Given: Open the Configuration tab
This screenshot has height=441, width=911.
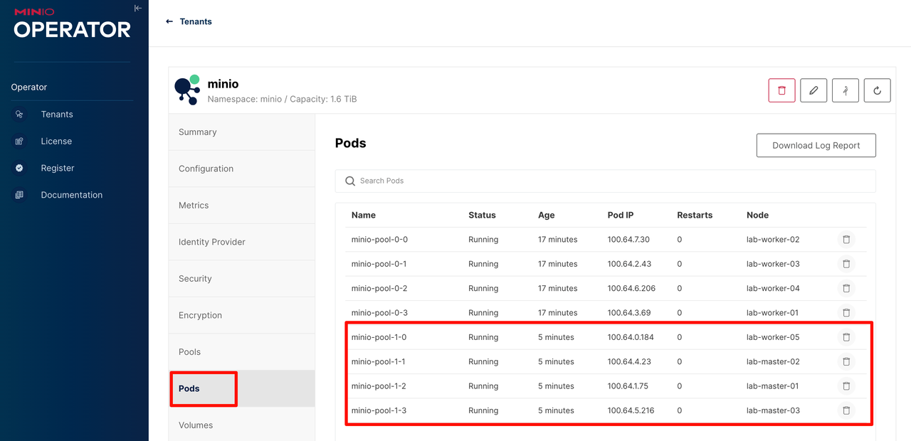Looking at the screenshot, I should click(x=242, y=169).
